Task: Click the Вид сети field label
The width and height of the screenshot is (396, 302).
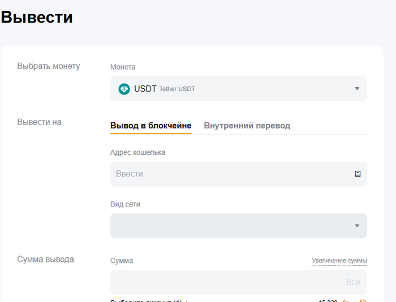Action: click(125, 204)
